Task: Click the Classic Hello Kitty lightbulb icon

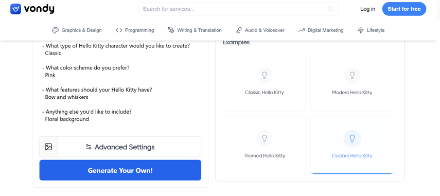Action: pos(265,75)
